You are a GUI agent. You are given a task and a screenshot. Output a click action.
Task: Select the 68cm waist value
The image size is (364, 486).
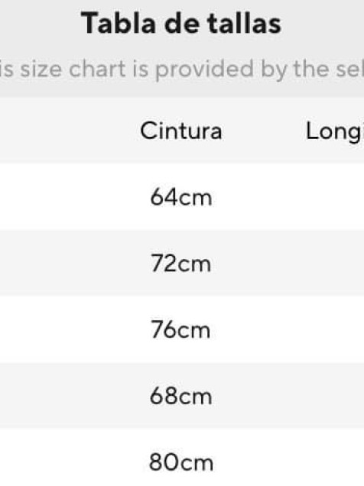tap(181, 396)
